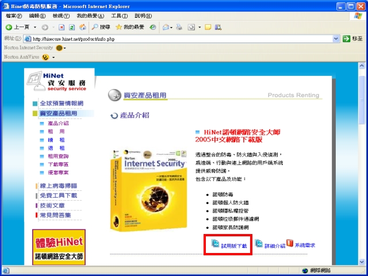Click the vertical scrollbar thumb

362,100
